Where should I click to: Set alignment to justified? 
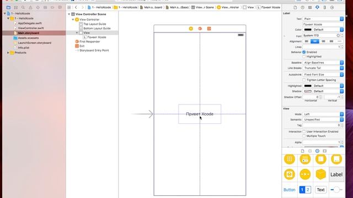[331, 41]
